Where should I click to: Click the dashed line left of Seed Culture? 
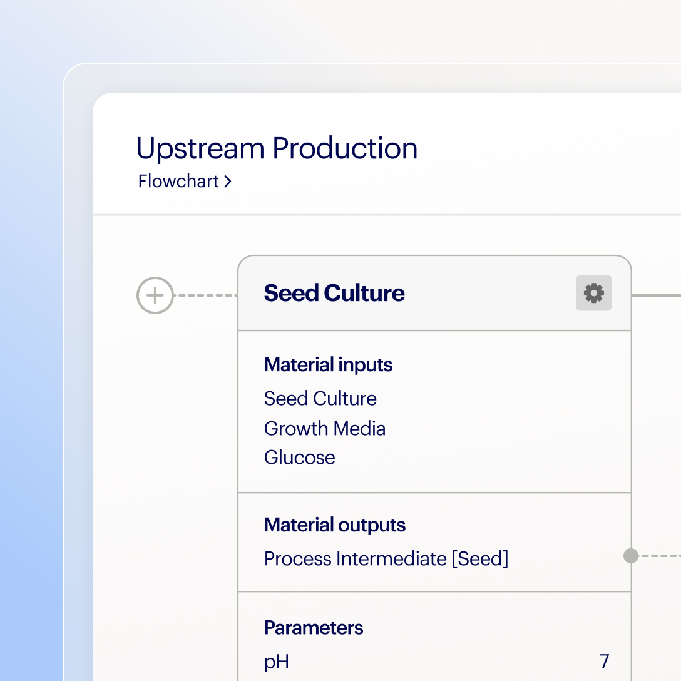[x=205, y=295]
